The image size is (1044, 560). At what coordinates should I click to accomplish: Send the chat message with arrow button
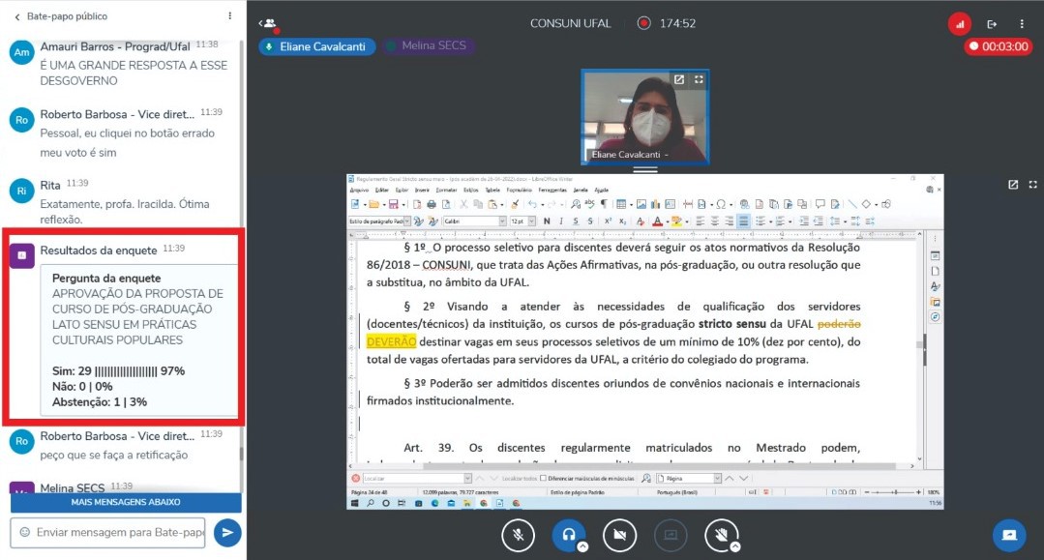tap(227, 532)
